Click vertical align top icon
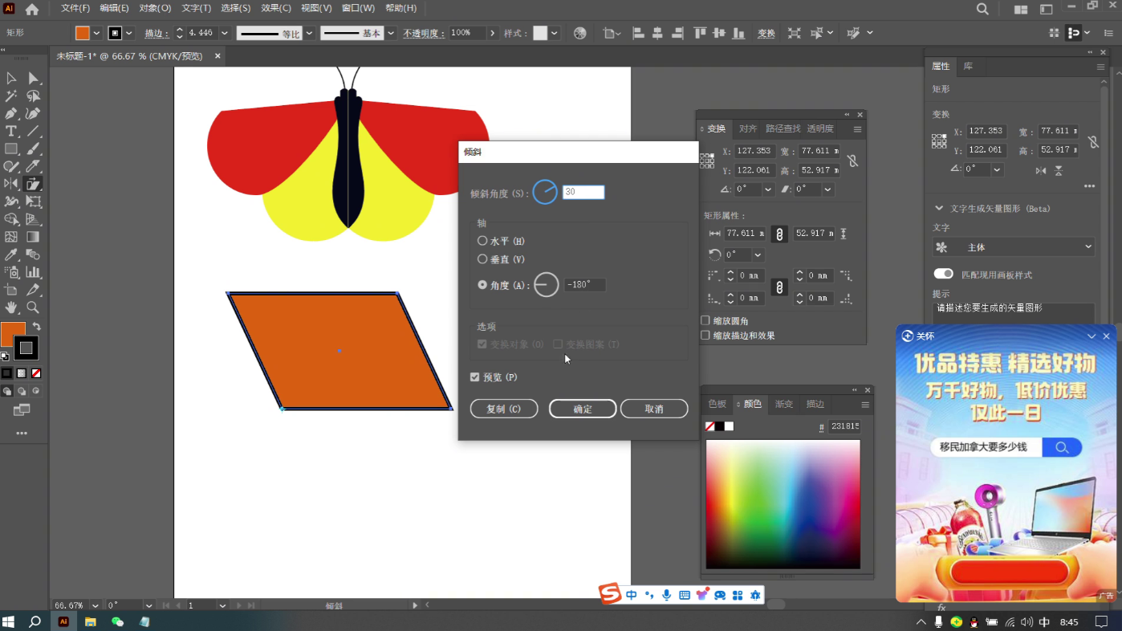This screenshot has width=1122, height=631. (x=700, y=33)
